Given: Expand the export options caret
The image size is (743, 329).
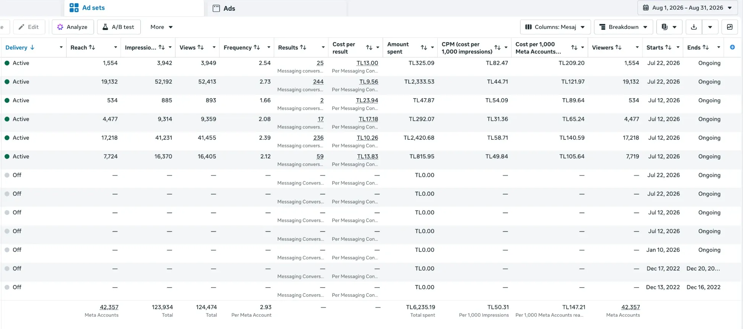Looking at the screenshot, I should [710, 27].
